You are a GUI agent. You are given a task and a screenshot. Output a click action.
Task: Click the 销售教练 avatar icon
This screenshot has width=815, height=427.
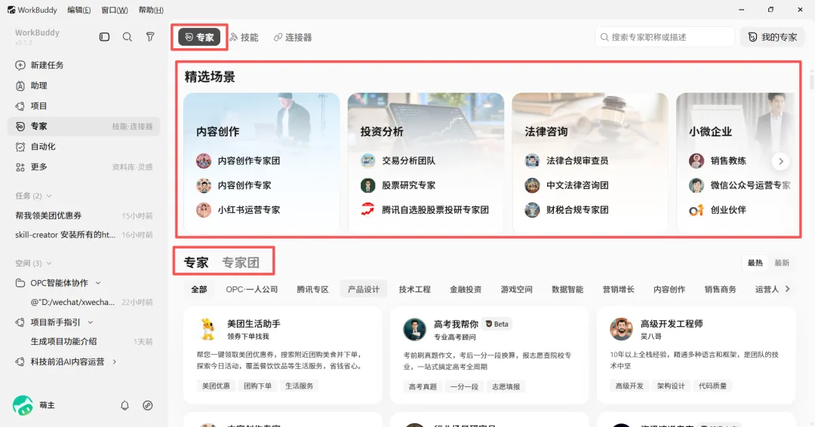click(x=697, y=161)
